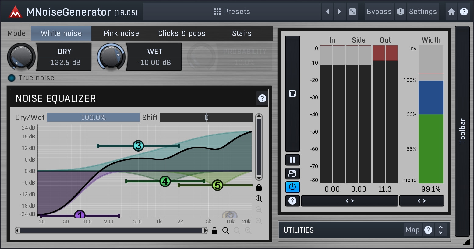Viewport: 474px width, 249px height.
Task: Select White noise mode
Action: click(61, 33)
